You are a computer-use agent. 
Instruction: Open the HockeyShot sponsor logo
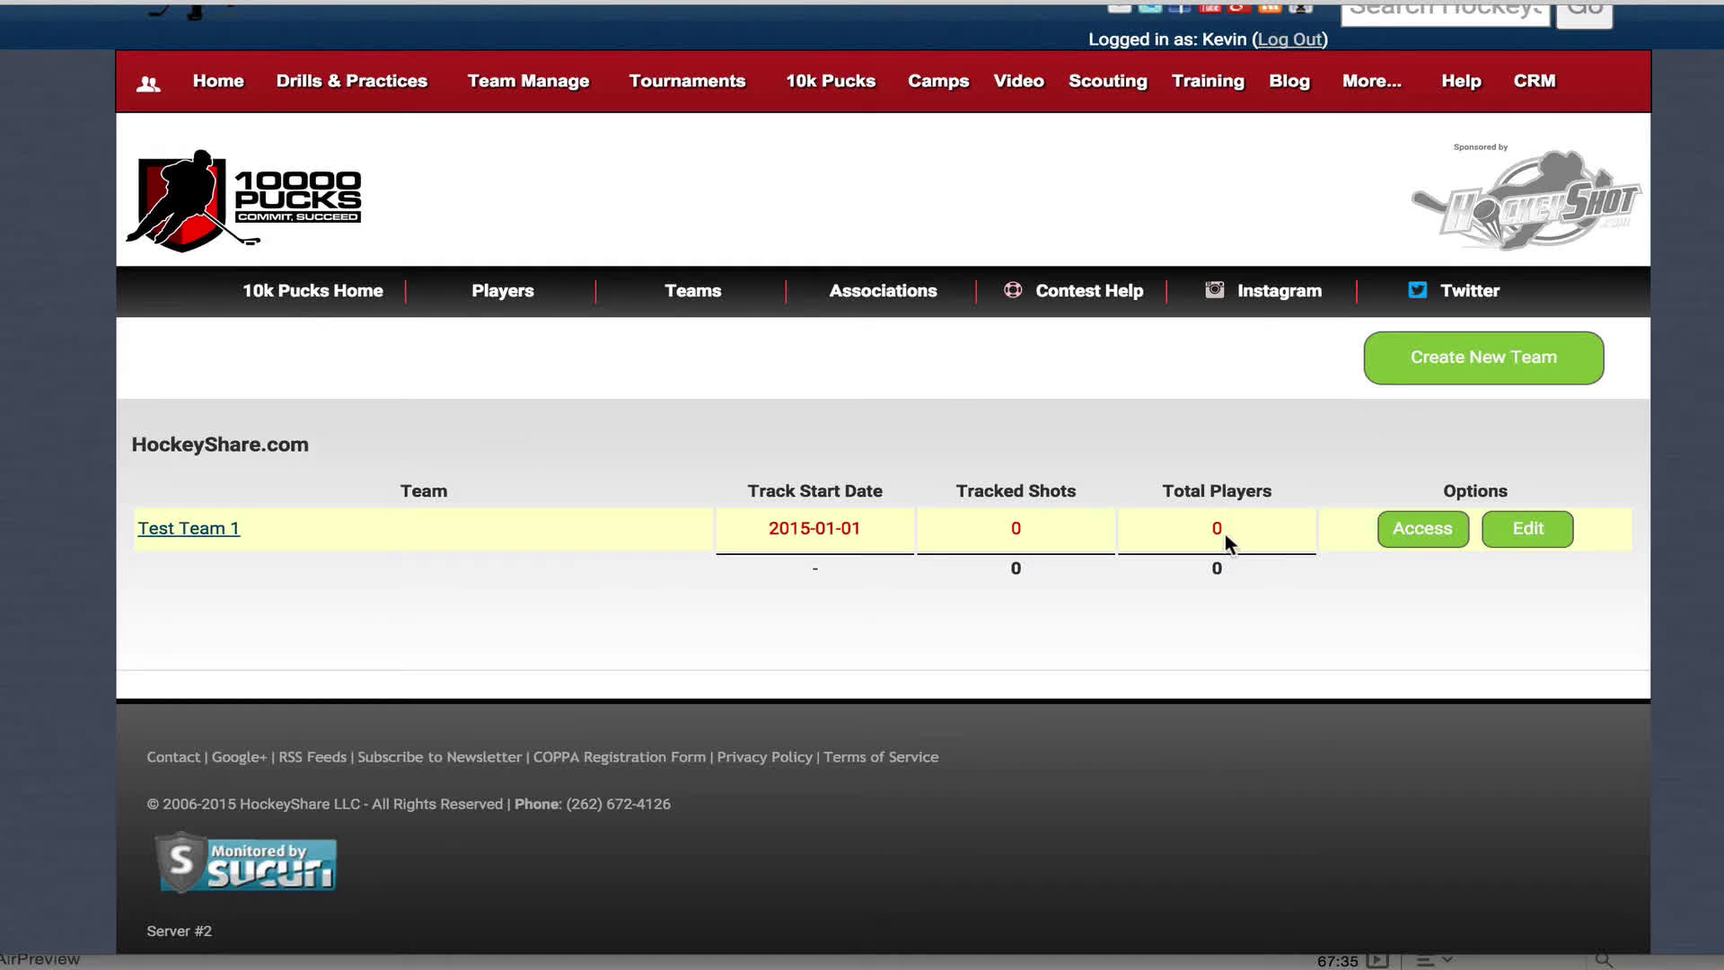click(1526, 198)
